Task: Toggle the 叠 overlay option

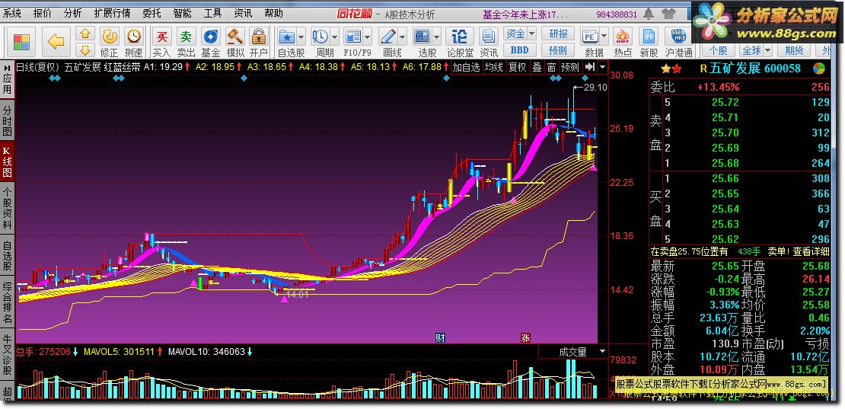Action: click(x=537, y=67)
